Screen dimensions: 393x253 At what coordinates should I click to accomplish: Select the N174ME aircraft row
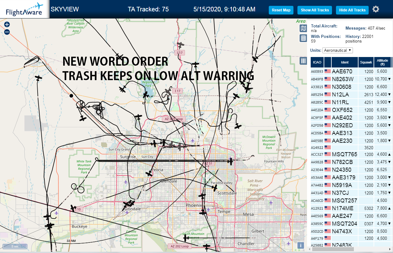[x=351, y=208]
